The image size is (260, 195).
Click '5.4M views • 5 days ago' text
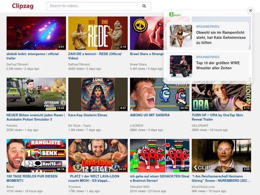coord(146,69)
